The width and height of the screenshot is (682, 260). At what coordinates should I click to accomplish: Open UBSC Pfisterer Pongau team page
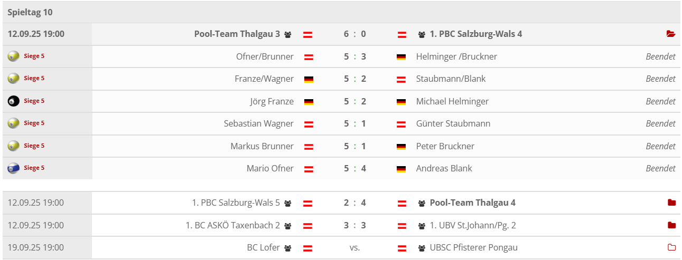click(473, 248)
